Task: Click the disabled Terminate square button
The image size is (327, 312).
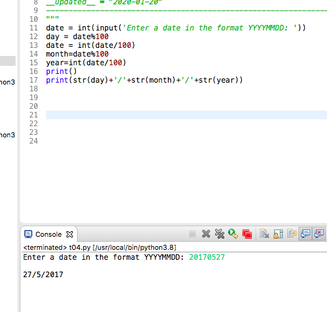Action: [x=192, y=234]
